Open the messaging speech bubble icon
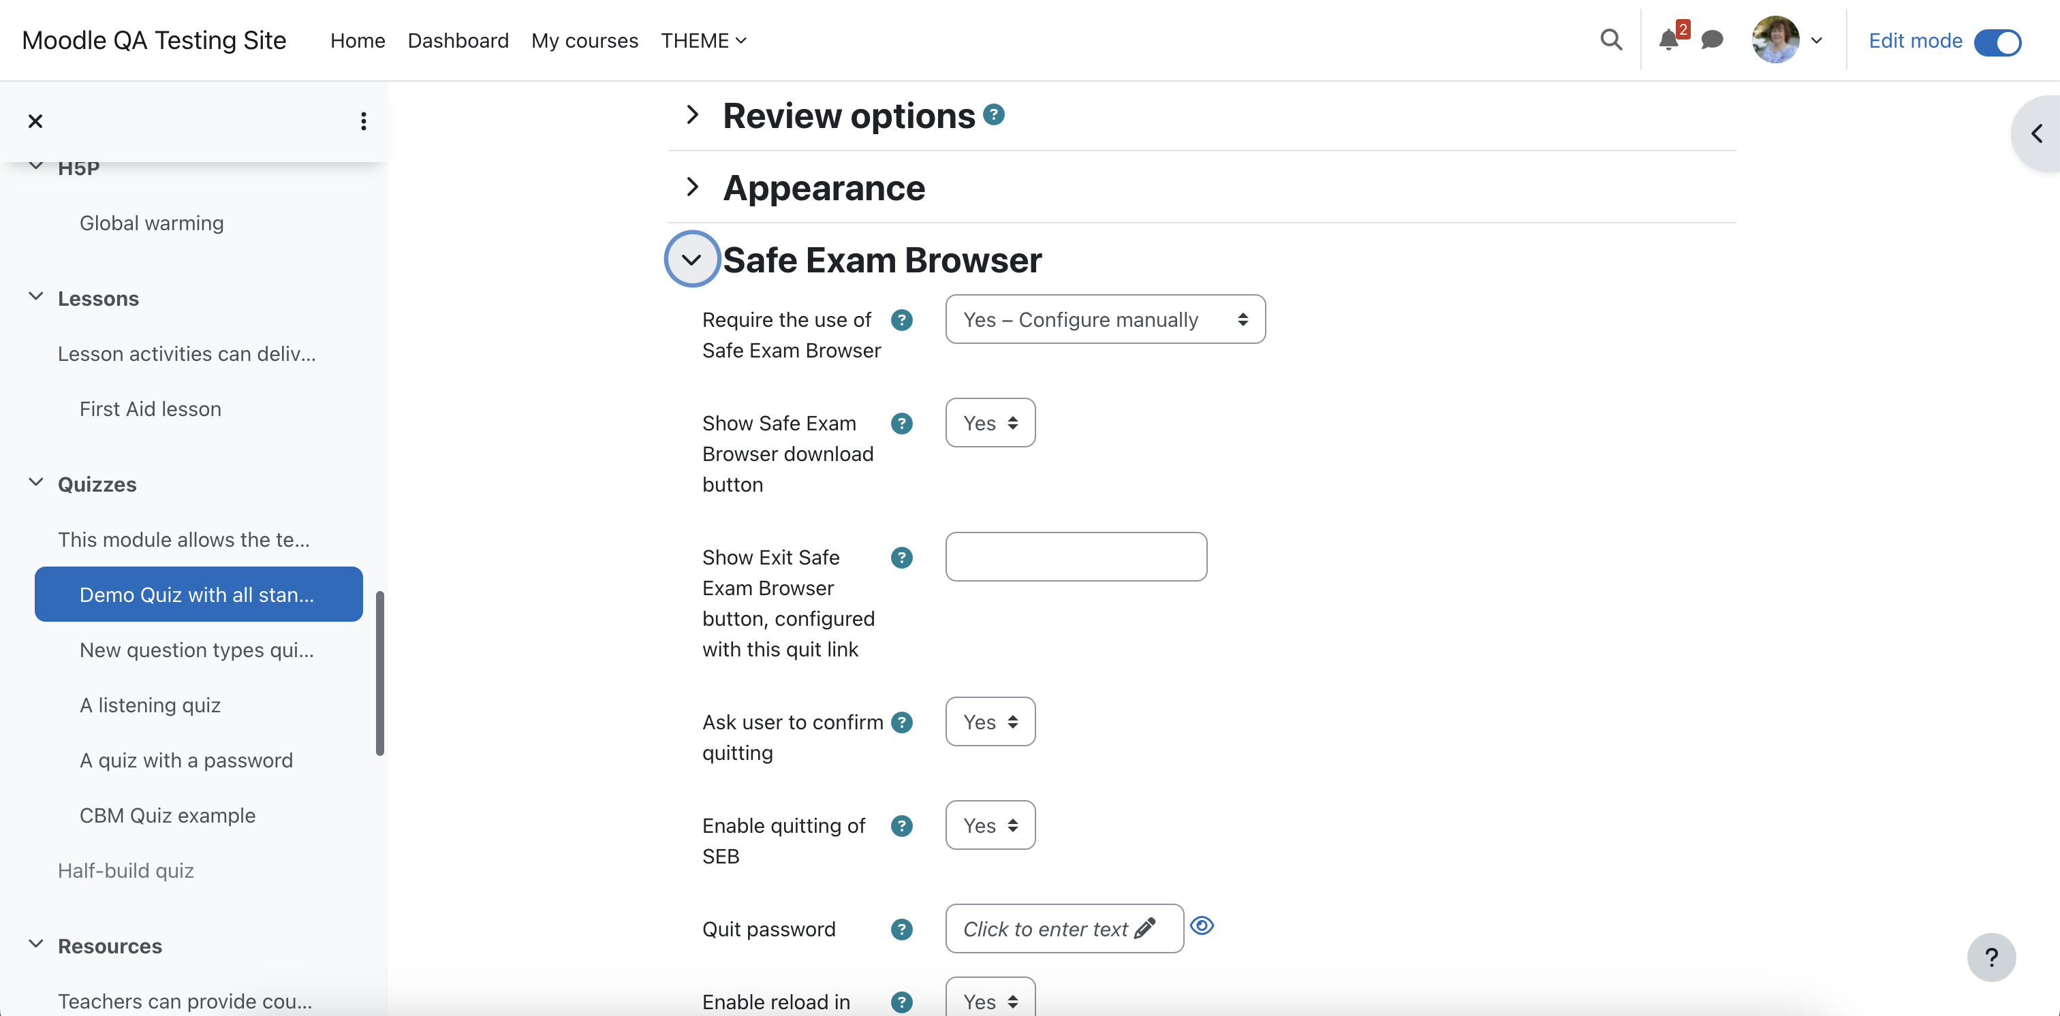This screenshot has height=1016, width=2060. (x=1711, y=40)
